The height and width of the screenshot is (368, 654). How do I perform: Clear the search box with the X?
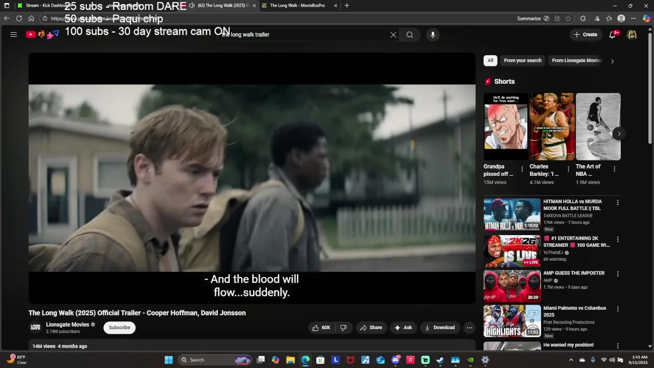click(393, 35)
